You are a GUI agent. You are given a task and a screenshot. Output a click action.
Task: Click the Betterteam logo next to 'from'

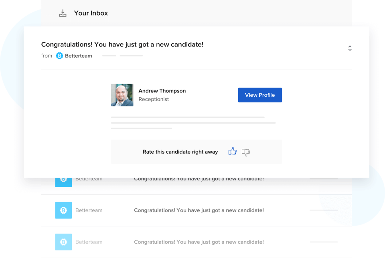(x=59, y=56)
